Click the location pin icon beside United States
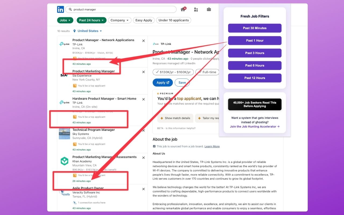The image size is (344, 215). (x=74, y=31)
